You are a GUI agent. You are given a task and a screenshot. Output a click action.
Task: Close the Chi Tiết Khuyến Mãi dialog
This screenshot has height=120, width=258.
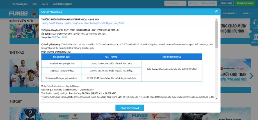click(217, 12)
